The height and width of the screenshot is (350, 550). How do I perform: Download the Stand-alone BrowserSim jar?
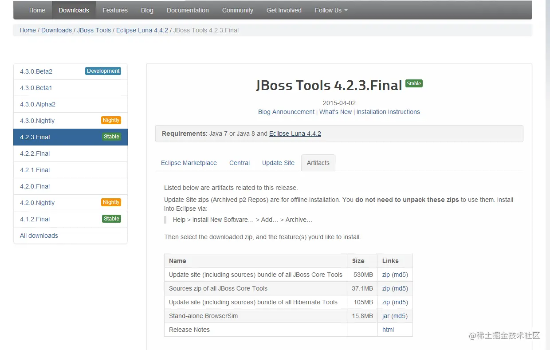(x=384, y=316)
